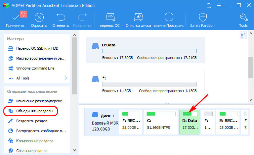This screenshot has height=155, width=254.
Task: Click the partition list scroll down arrow
Action: coord(251,100)
